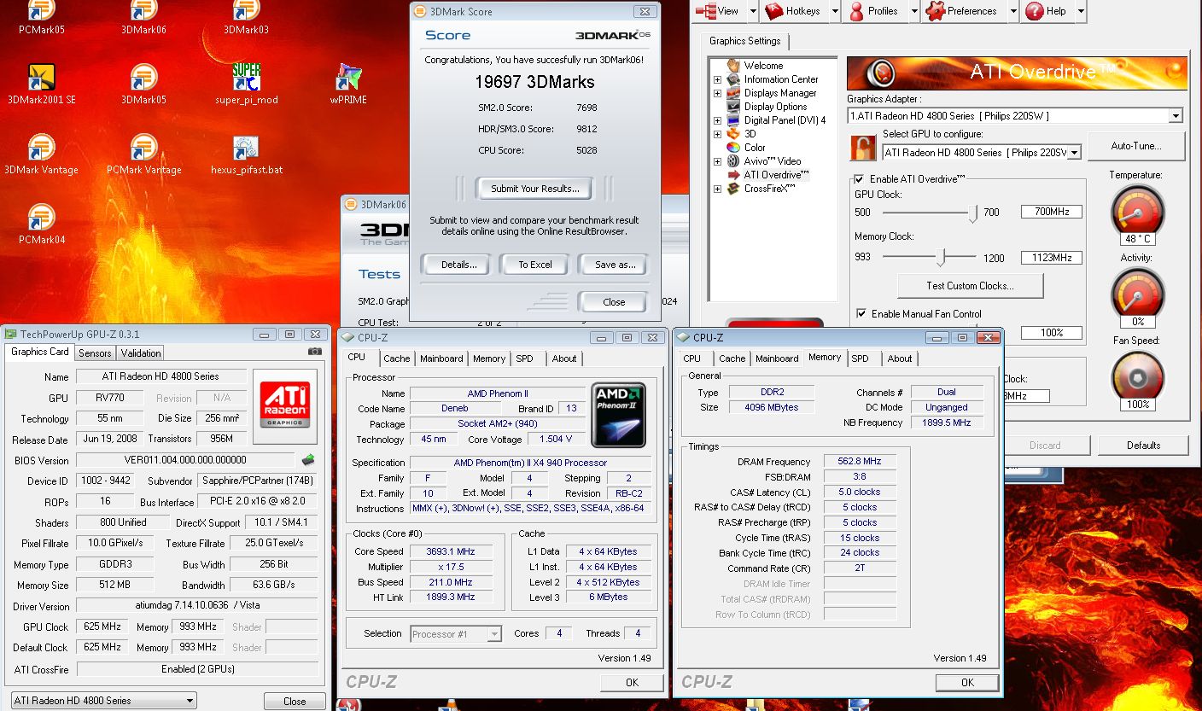This screenshot has height=711, width=1202.
Task: Click Submit Your Results button
Action: tap(535, 189)
